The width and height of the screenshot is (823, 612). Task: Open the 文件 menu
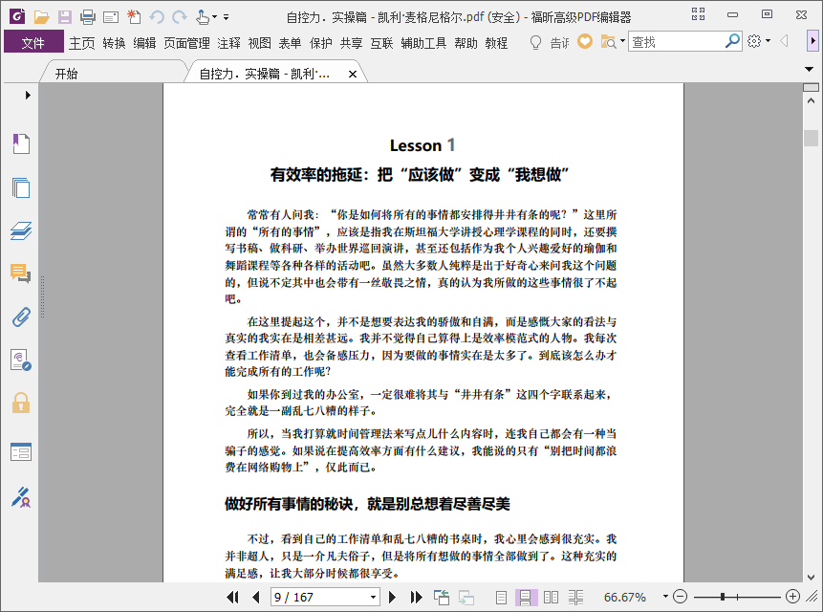click(33, 42)
